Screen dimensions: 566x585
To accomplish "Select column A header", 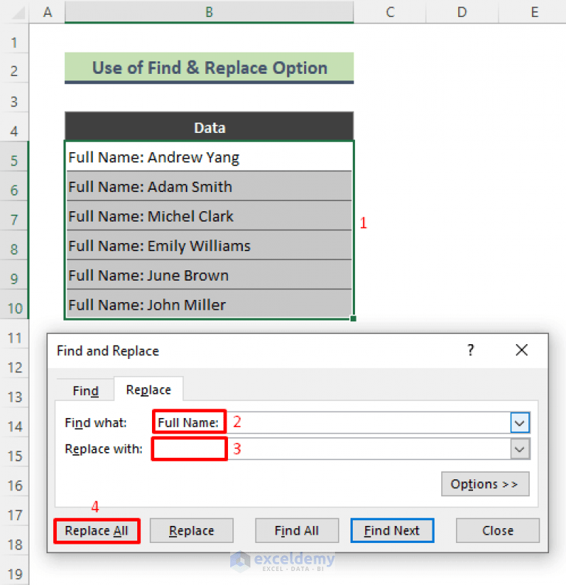I will click(47, 12).
